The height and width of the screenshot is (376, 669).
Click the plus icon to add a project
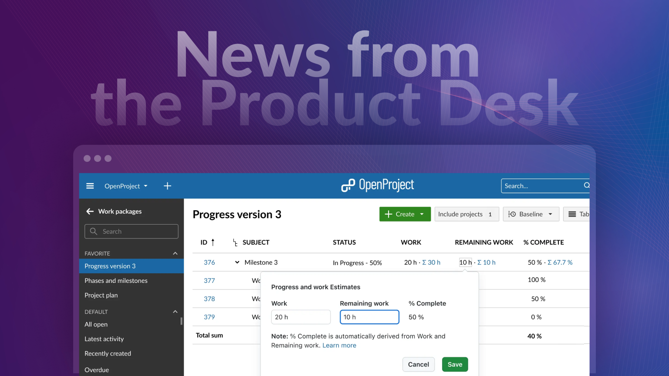(167, 186)
